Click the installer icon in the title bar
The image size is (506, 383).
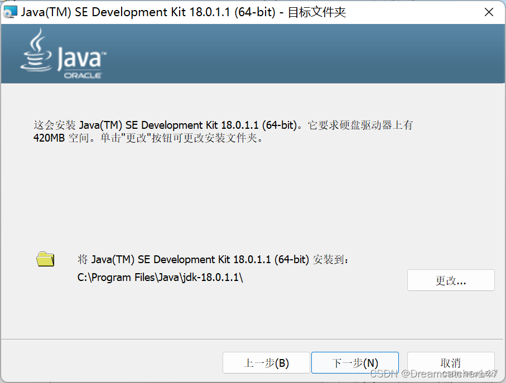(x=9, y=11)
